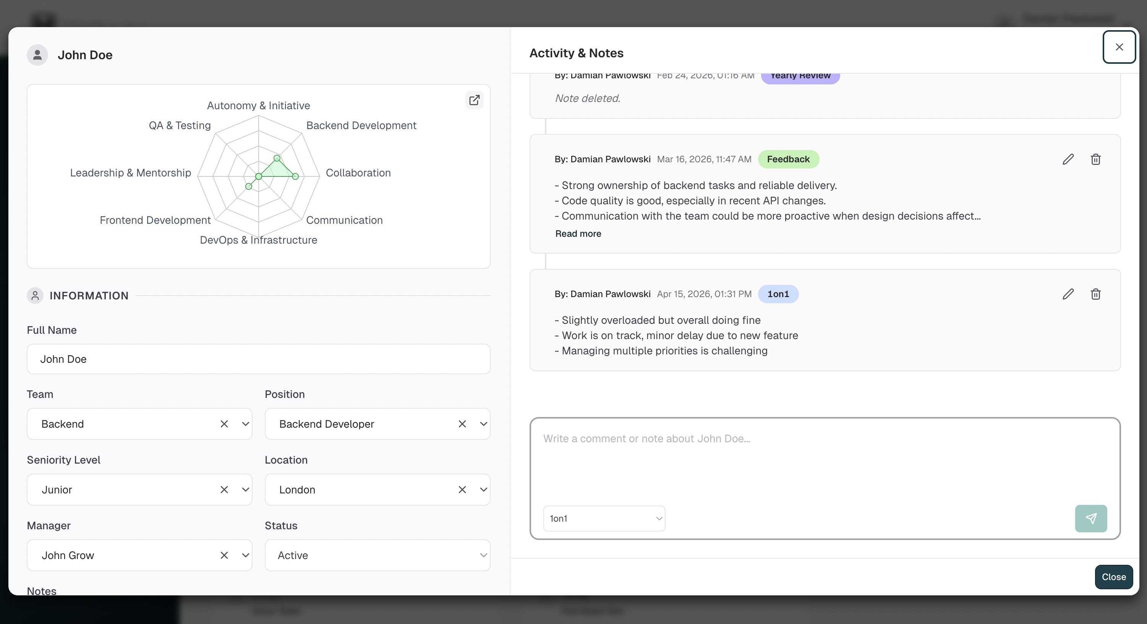Click the 'Note deleted.' text
The width and height of the screenshot is (1147, 624).
pos(587,98)
